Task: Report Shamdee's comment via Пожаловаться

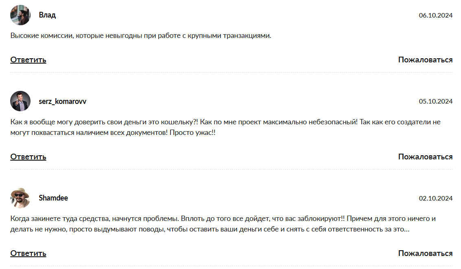Action: coord(426,254)
